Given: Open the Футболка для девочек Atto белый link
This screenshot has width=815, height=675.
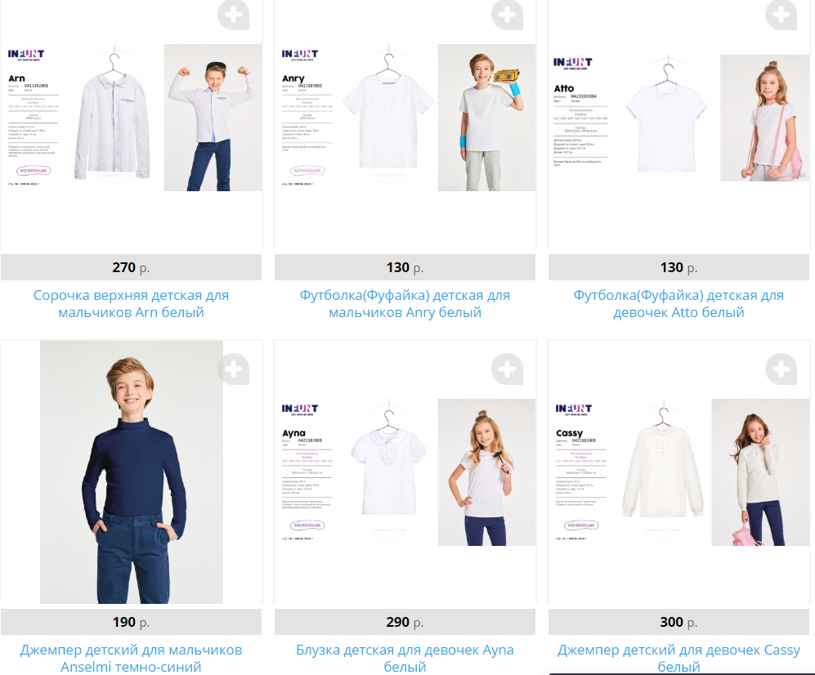Looking at the screenshot, I should click(x=678, y=303).
